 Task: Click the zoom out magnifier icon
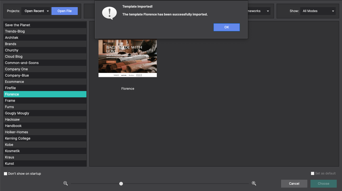pos(66,183)
